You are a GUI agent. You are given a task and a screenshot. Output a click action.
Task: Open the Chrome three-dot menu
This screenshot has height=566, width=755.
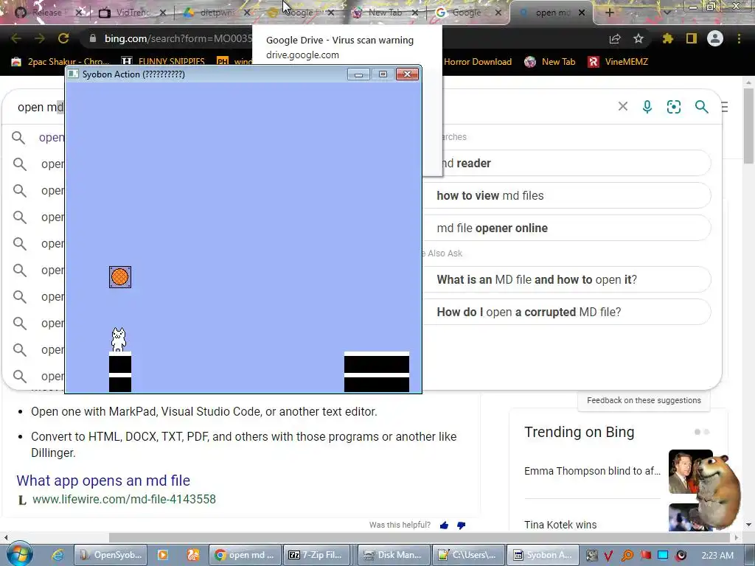tap(739, 38)
